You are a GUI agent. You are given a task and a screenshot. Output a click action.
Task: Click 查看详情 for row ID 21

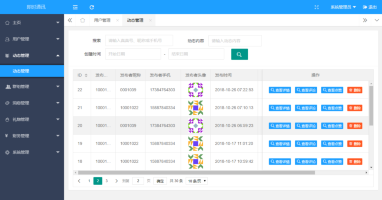pyautogui.click(x=280, y=108)
